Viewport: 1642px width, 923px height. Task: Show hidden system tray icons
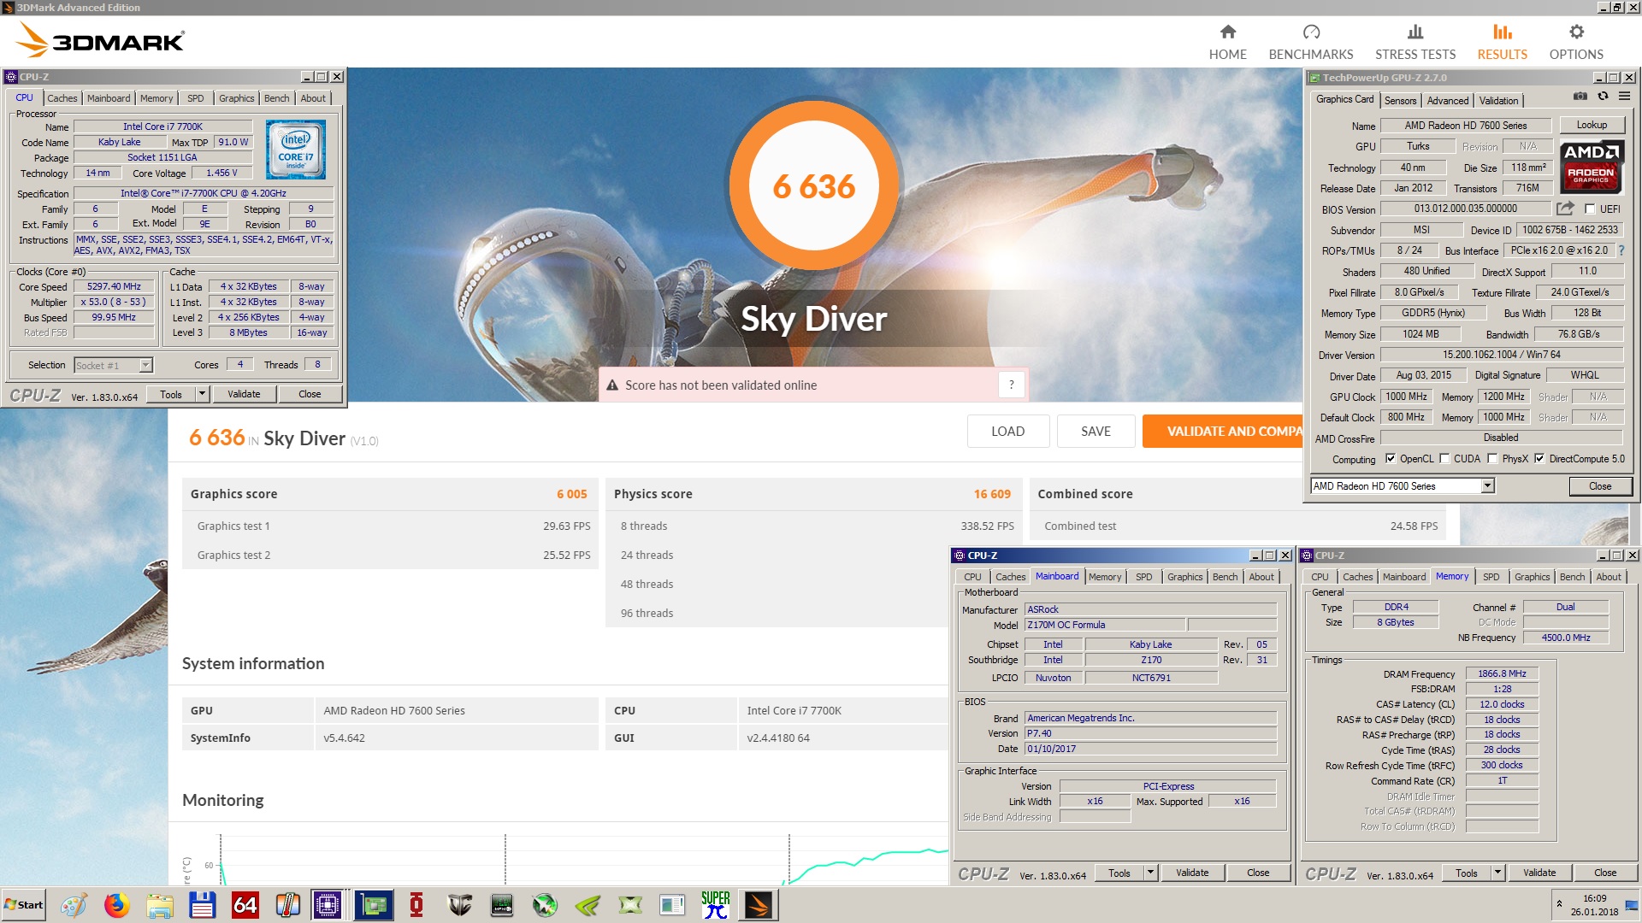pyautogui.click(x=1559, y=903)
